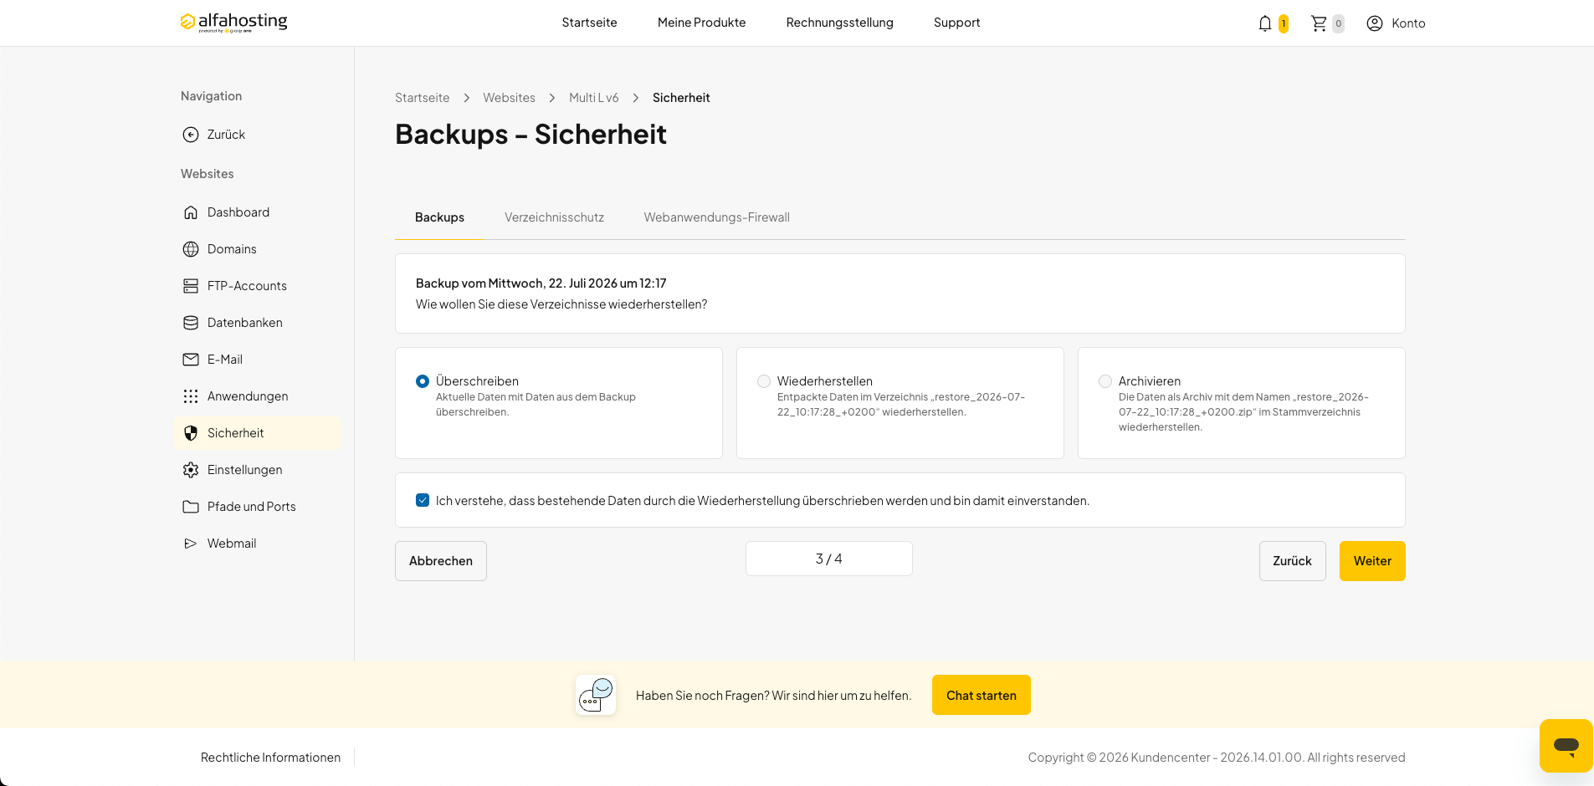Click the Sicherheit shield icon
The image size is (1594, 786).
[191, 433]
